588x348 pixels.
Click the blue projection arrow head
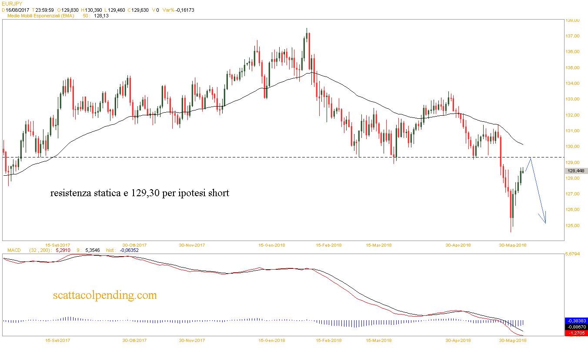(x=544, y=220)
